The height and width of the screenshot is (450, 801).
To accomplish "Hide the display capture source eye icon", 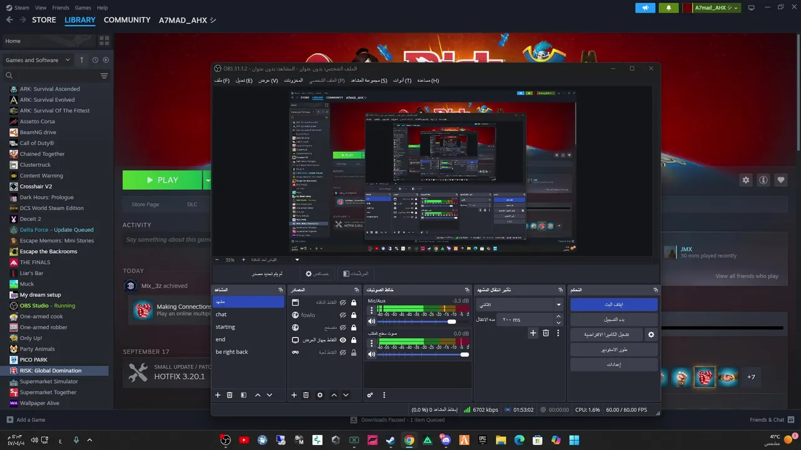I will 343,340.
